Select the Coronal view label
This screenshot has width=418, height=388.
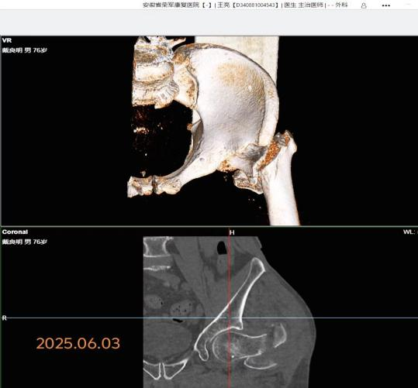[x=15, y=232]
